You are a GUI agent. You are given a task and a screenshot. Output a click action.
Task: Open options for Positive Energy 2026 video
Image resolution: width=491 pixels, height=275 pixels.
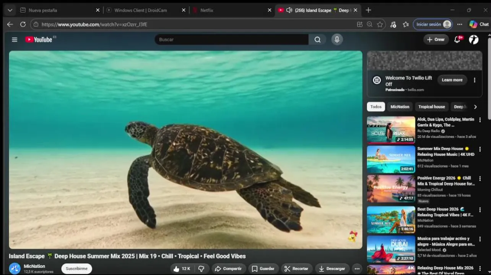coord(480,179)
